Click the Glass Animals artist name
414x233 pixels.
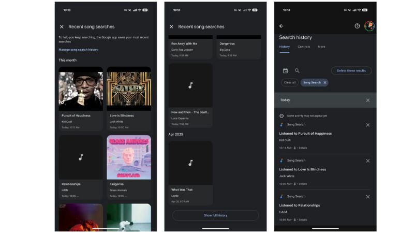tap(119, 190)
